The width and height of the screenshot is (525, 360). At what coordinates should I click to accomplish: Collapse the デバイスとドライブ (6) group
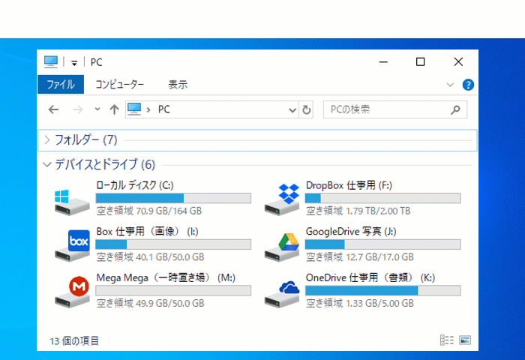pyautogui.click(x=47, y=164)
